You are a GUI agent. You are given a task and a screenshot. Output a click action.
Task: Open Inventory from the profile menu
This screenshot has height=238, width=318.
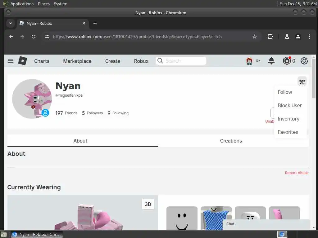[288, 119]
